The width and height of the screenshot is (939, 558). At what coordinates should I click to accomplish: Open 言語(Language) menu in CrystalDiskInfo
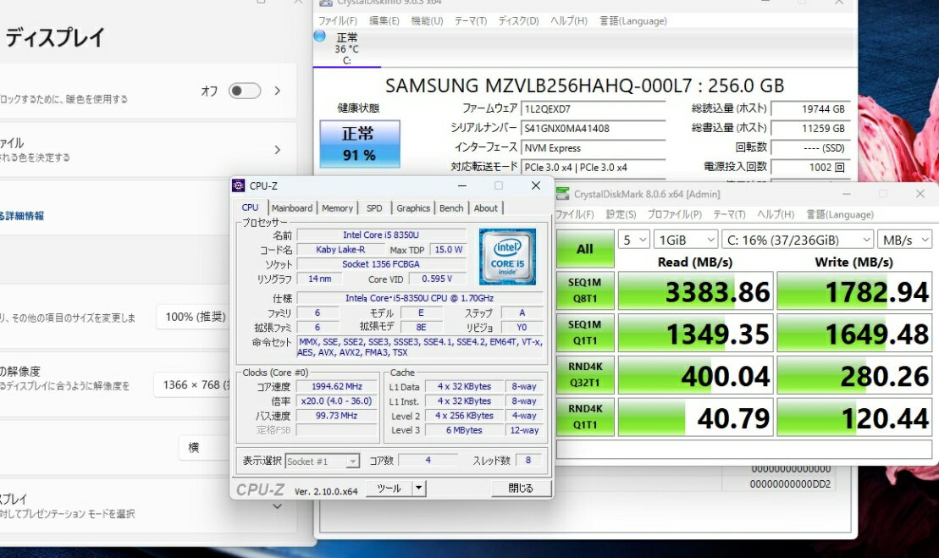(633, 21)
